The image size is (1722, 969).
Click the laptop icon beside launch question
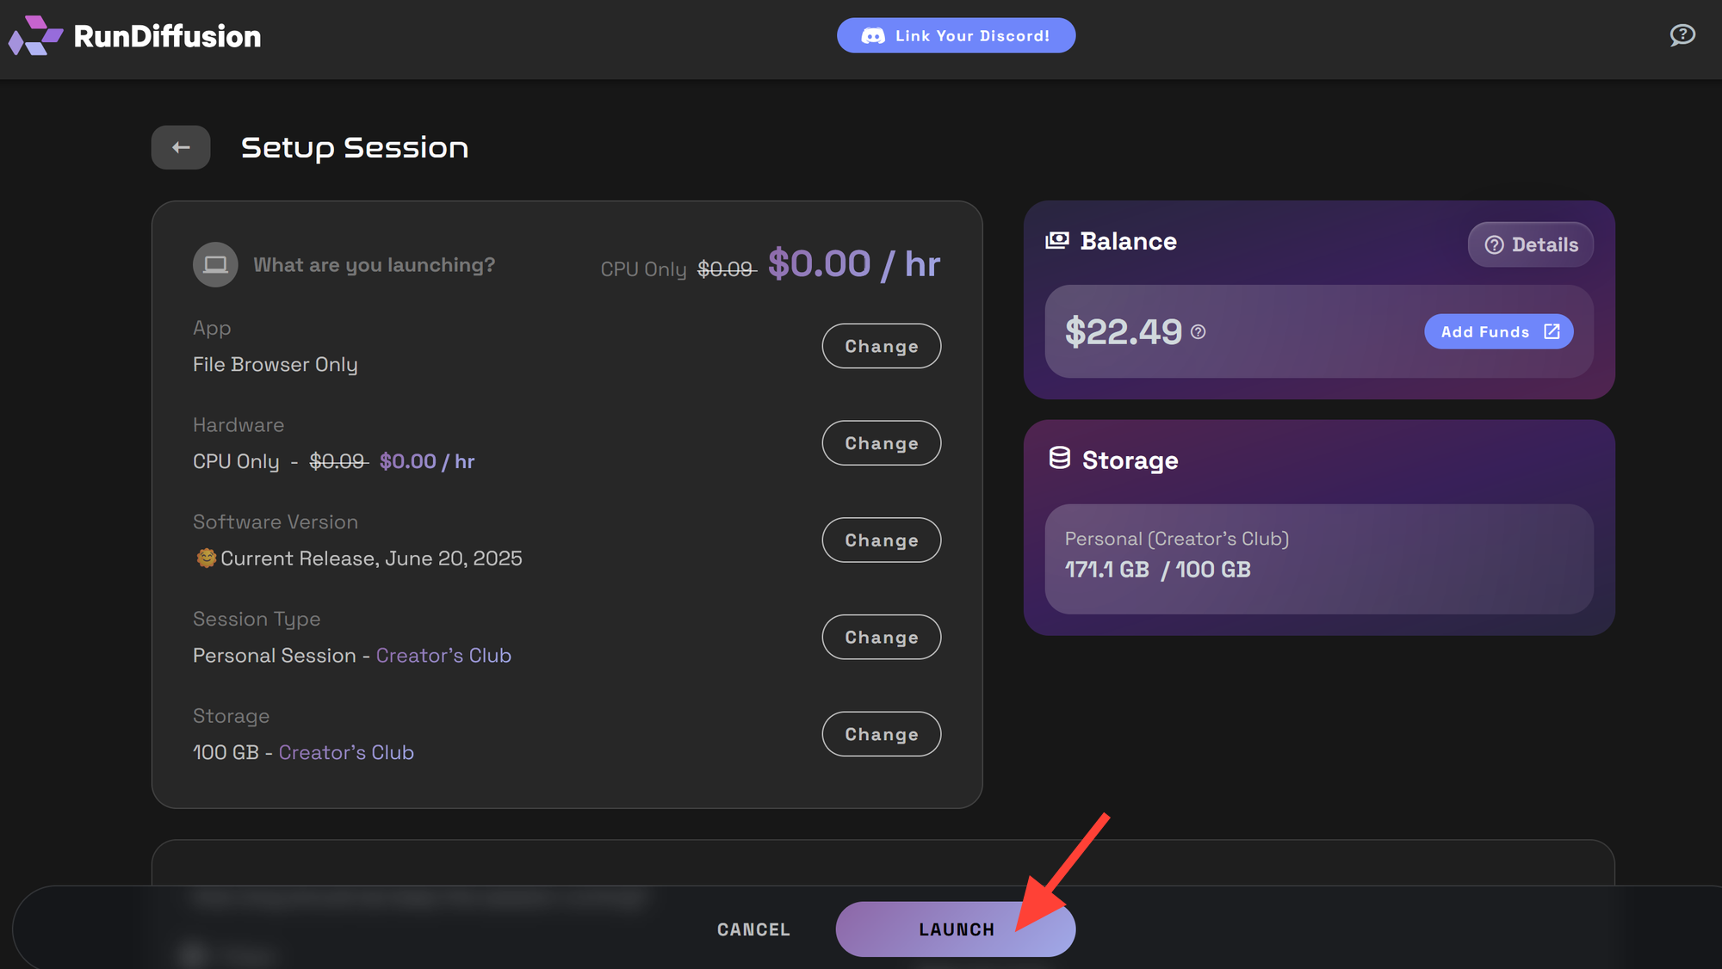pyautogui.click(x=215, y=264)
